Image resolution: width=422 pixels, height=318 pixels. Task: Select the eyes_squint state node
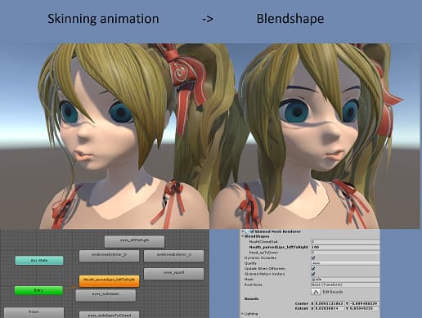173,274
